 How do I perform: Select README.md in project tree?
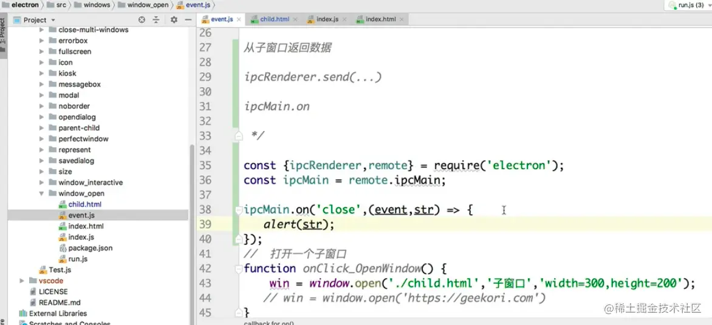click(60, 303)
